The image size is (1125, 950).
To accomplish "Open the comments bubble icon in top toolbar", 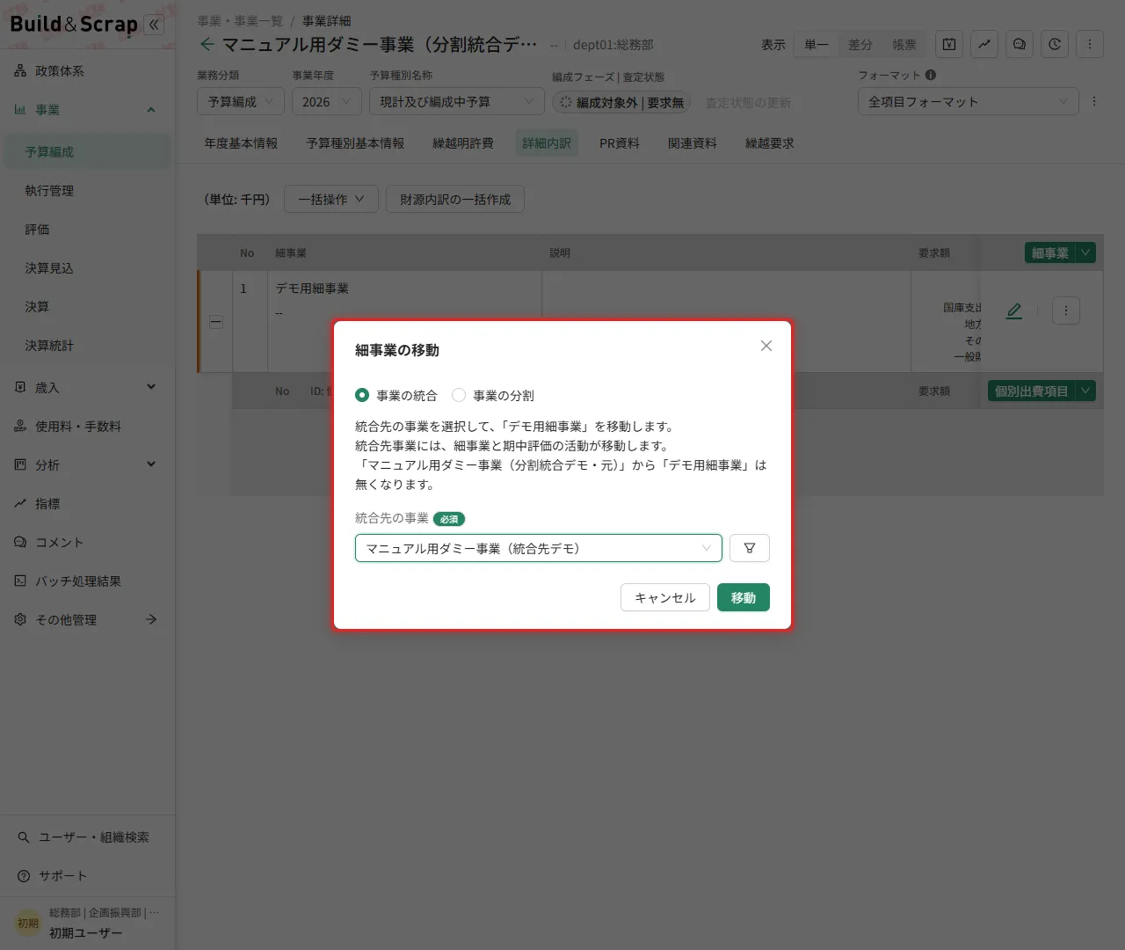I will (1020, 44).
